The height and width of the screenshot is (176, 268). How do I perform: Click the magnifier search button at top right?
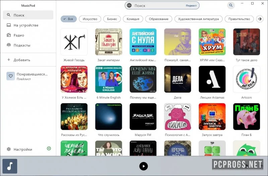tap(231, 5)
